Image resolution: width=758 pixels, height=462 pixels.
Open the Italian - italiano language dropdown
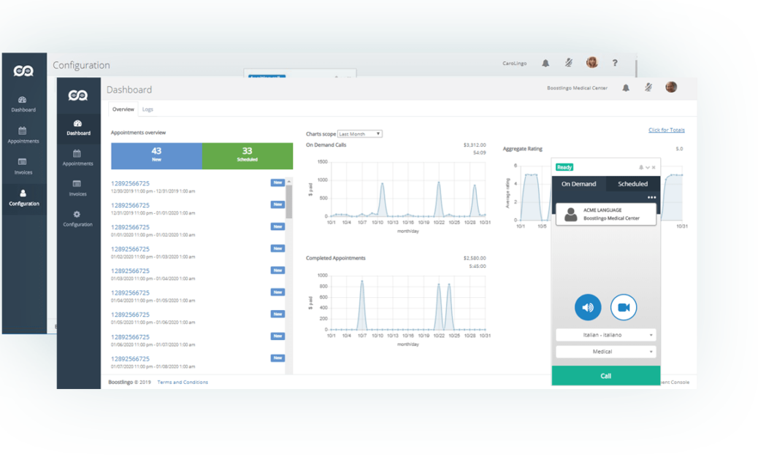[x=605, y=335]
